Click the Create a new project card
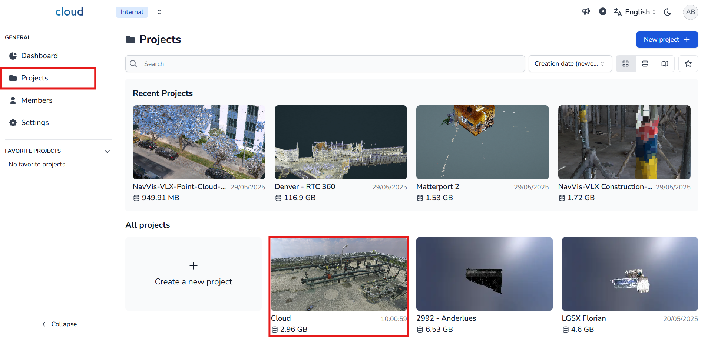This screenshot has height=337, width=701. 193,274
